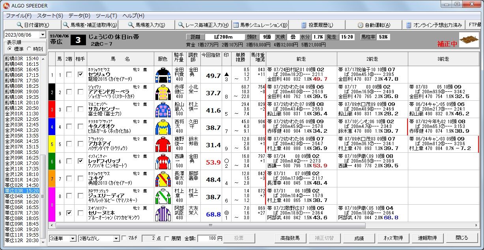484x250 pixels.
Task: Click the yellow frame color of row 5
Action: pos(51,144)
